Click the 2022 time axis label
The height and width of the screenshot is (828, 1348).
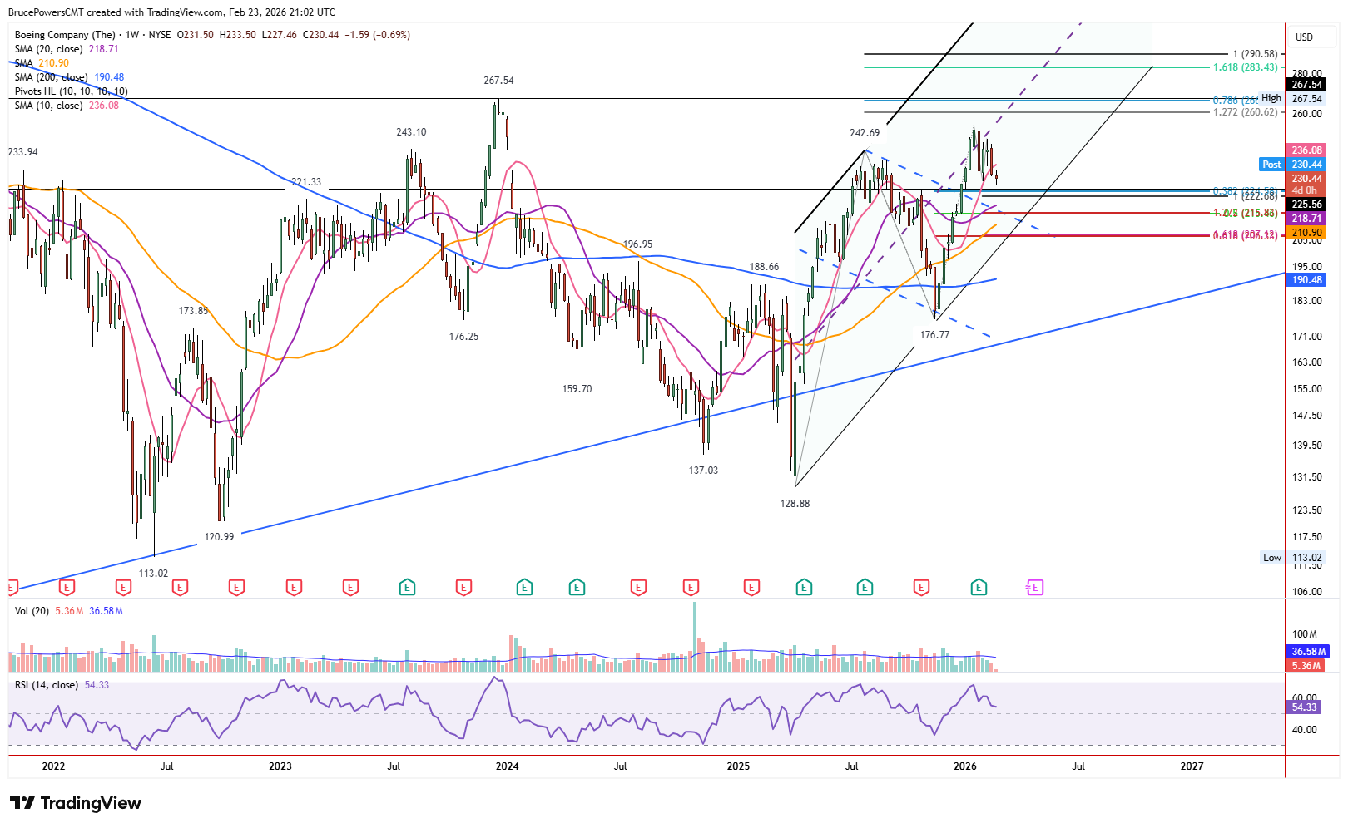click(53, 766)
